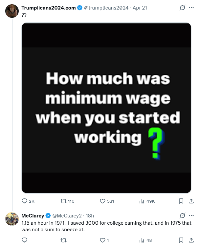
Task: Reply to McClarey's comment
Action: click(x=25, y=240)
